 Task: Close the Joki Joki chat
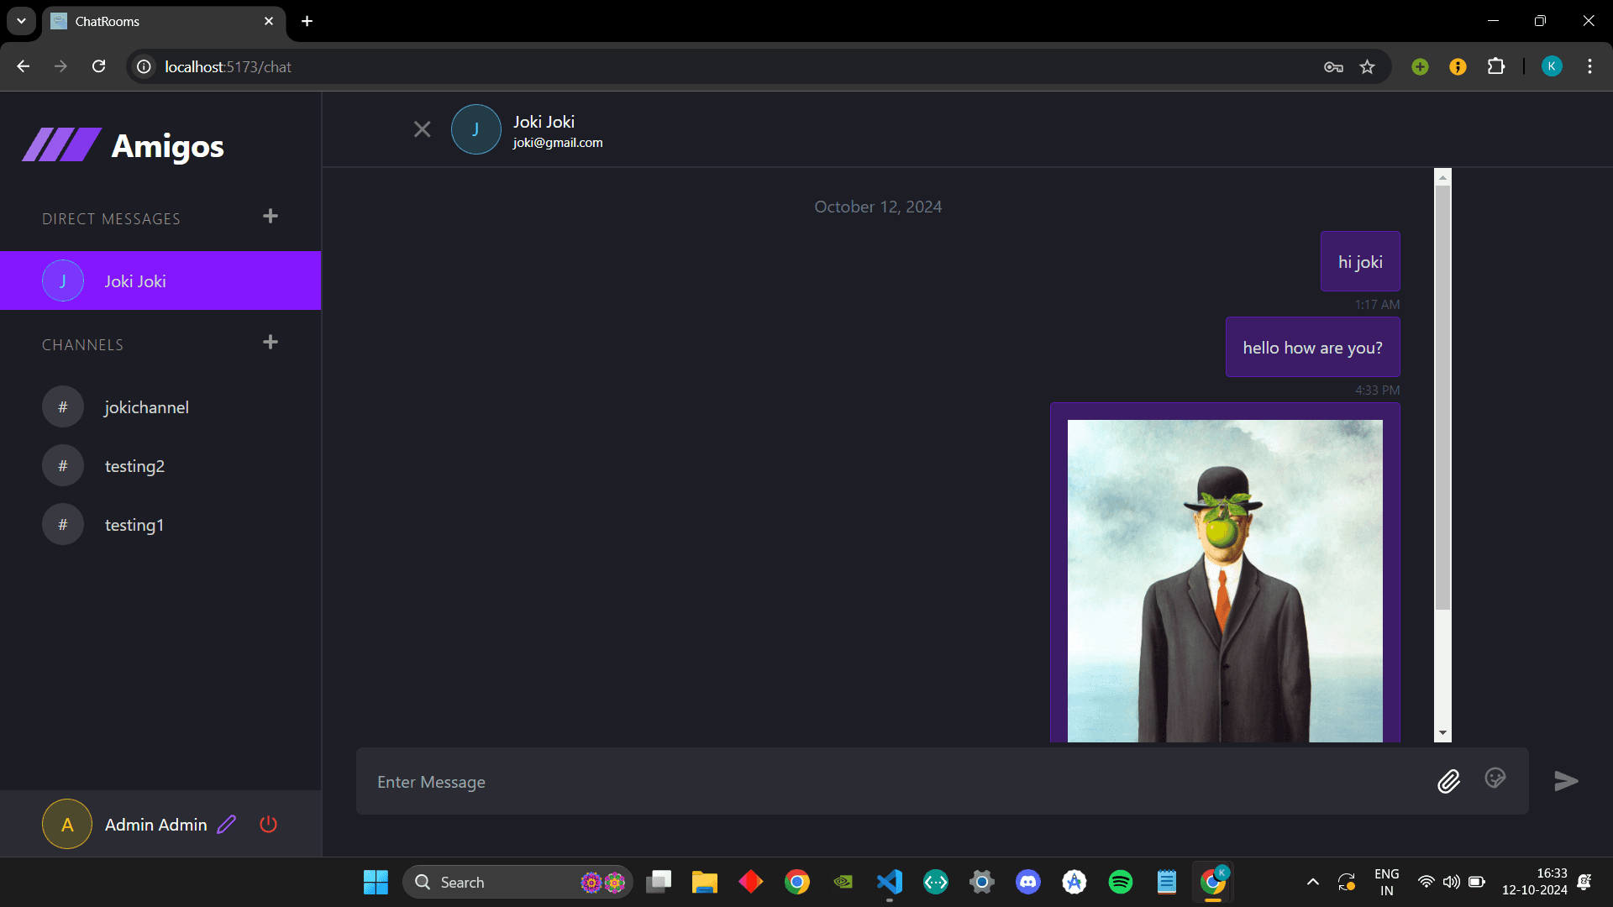(x=422, y=129)
